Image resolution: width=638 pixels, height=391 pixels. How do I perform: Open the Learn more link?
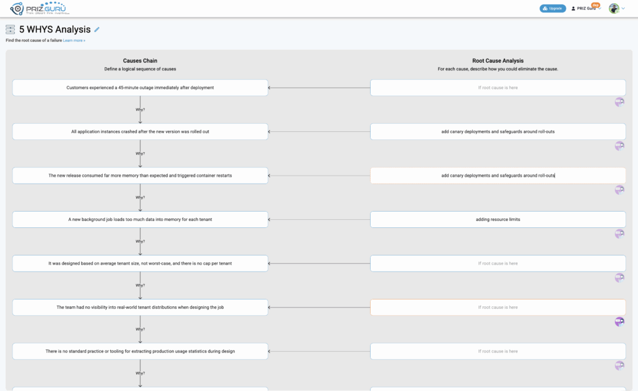pyautogui.click(x=74, y=40)
